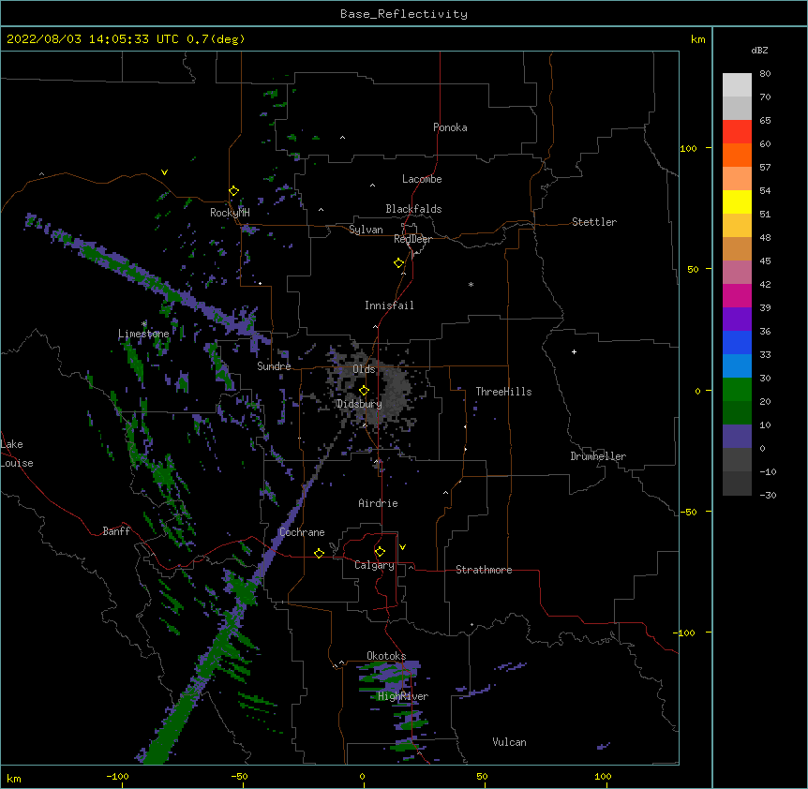Select the orange 60-57 dBZ legend color
Screen dimensions: 808x789
tap(737, 155)
